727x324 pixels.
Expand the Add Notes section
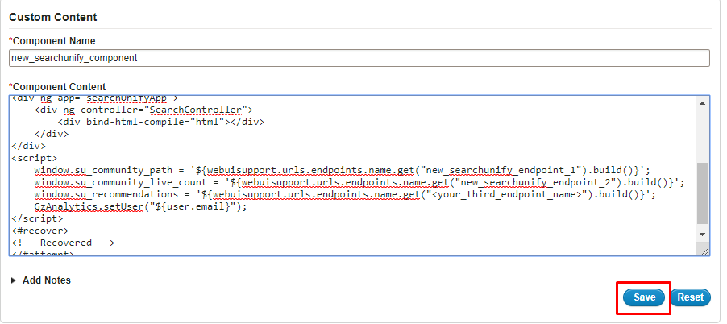click(x=40, y=280)
